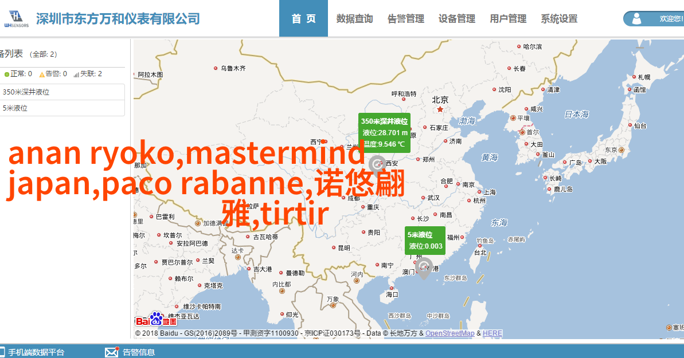
Task: Click the 上海 city label on map
Action: click(x=490, y=192)
